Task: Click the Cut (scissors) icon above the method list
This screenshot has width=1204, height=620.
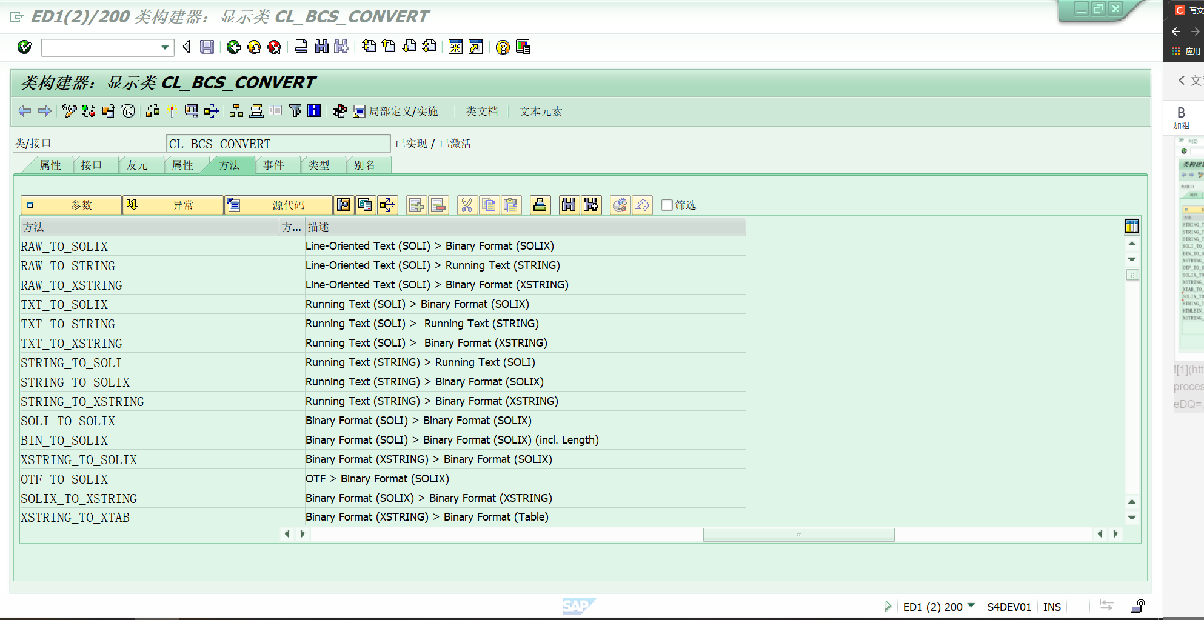Action: coord(467,205)
